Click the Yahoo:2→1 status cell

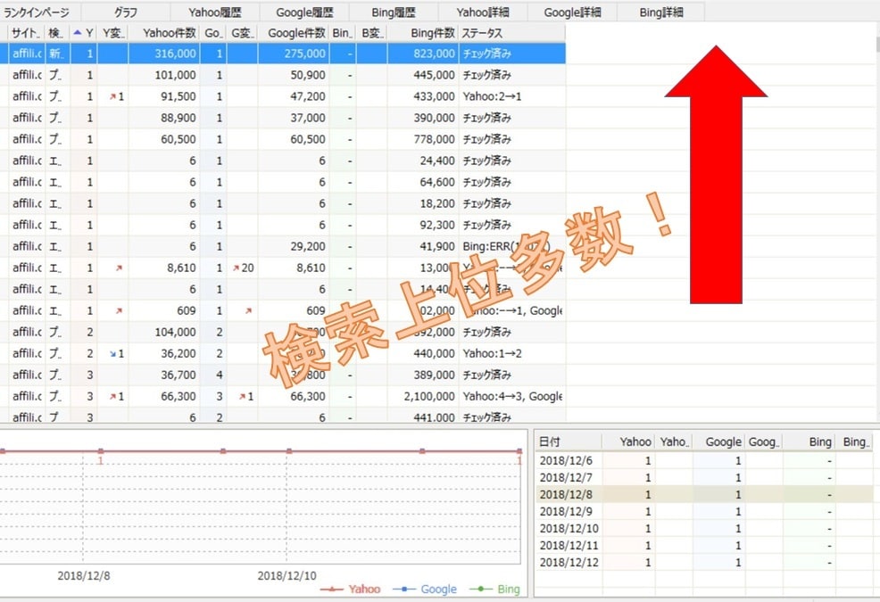click(511, 96)
